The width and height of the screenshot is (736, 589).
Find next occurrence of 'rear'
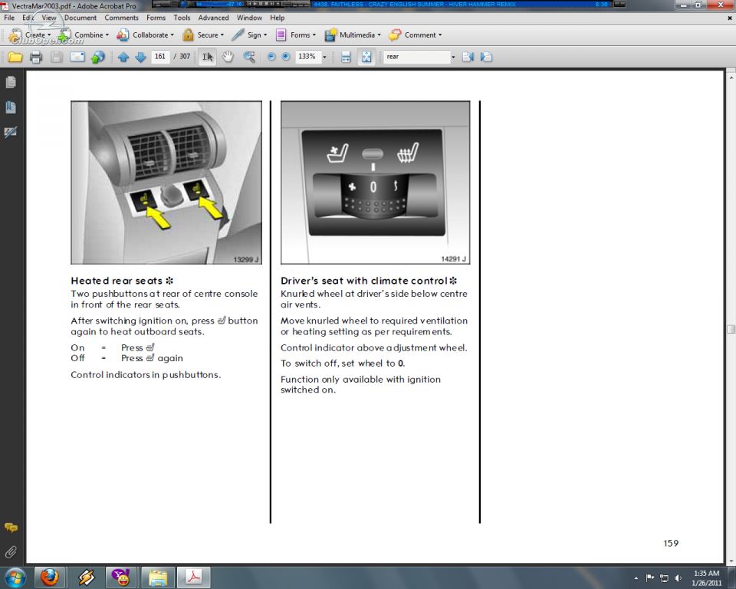(486, 57)
